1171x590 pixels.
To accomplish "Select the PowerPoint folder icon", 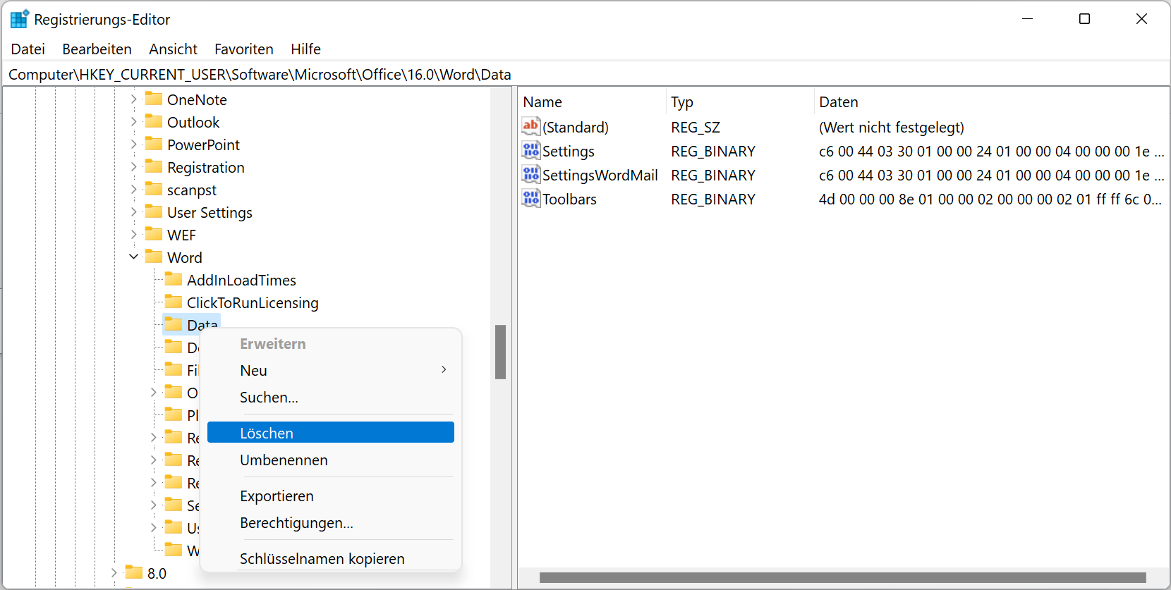I will (154, 144).
